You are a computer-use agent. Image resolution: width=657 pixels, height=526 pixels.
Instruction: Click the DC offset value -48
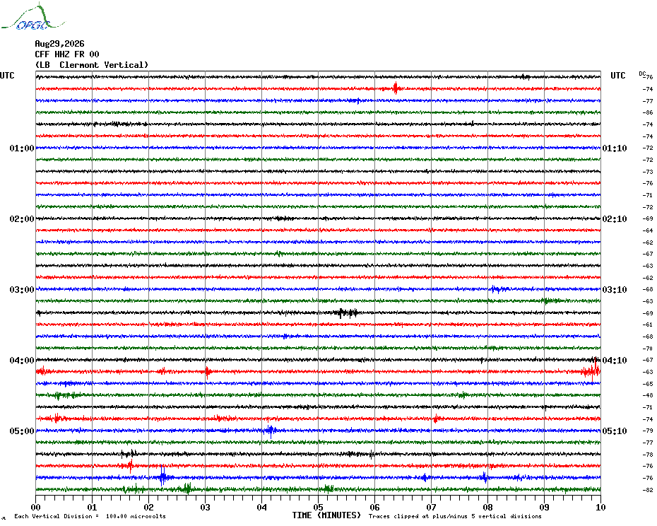coord(648,395)
